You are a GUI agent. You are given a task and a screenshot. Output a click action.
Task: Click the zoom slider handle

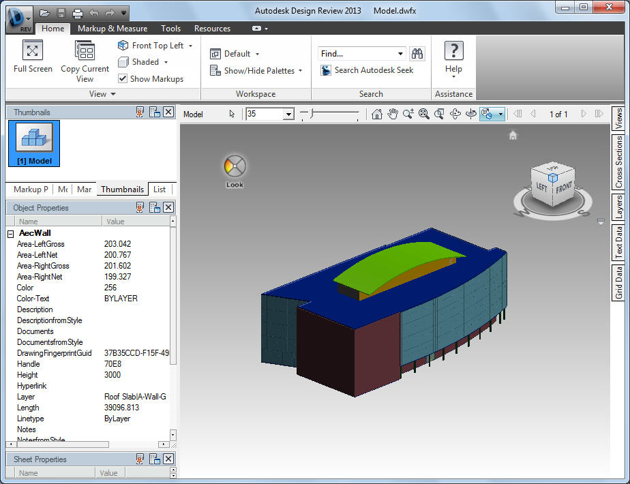pyautogui.click(x=311, y=113)
